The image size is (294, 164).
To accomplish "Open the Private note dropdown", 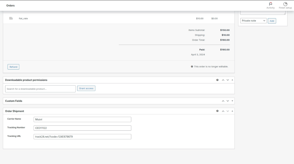I will pos(253,21).
